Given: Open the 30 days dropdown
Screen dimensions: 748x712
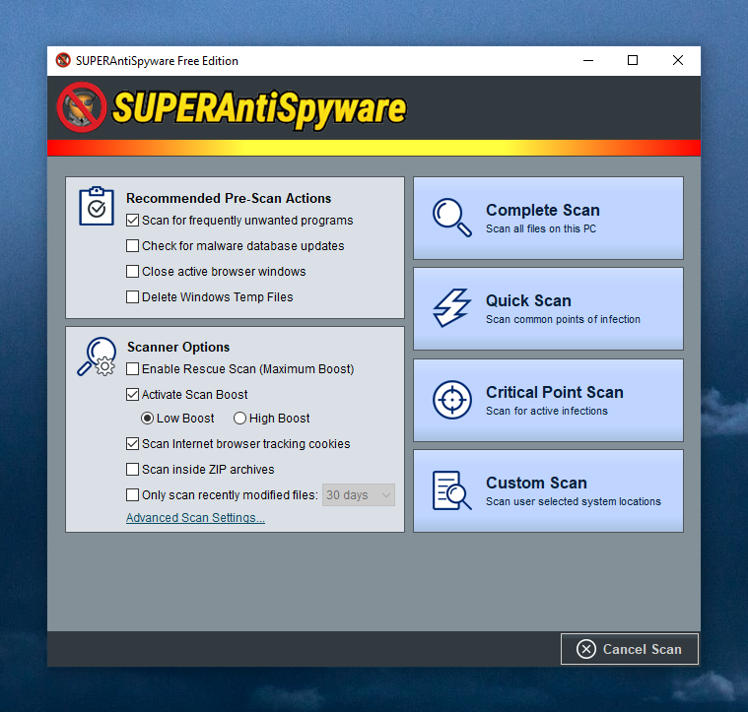Looking at the screenshot, I should pyautogui.click(x=359, y=495).
